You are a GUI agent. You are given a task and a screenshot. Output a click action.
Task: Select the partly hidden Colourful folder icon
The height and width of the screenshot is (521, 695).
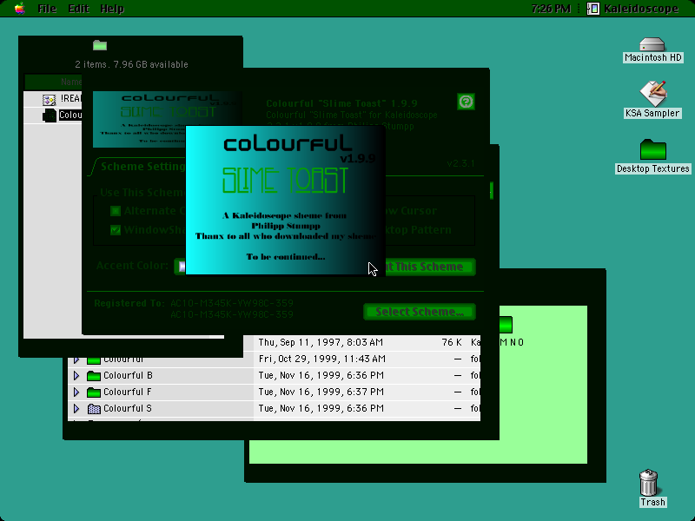click(94, 359)
